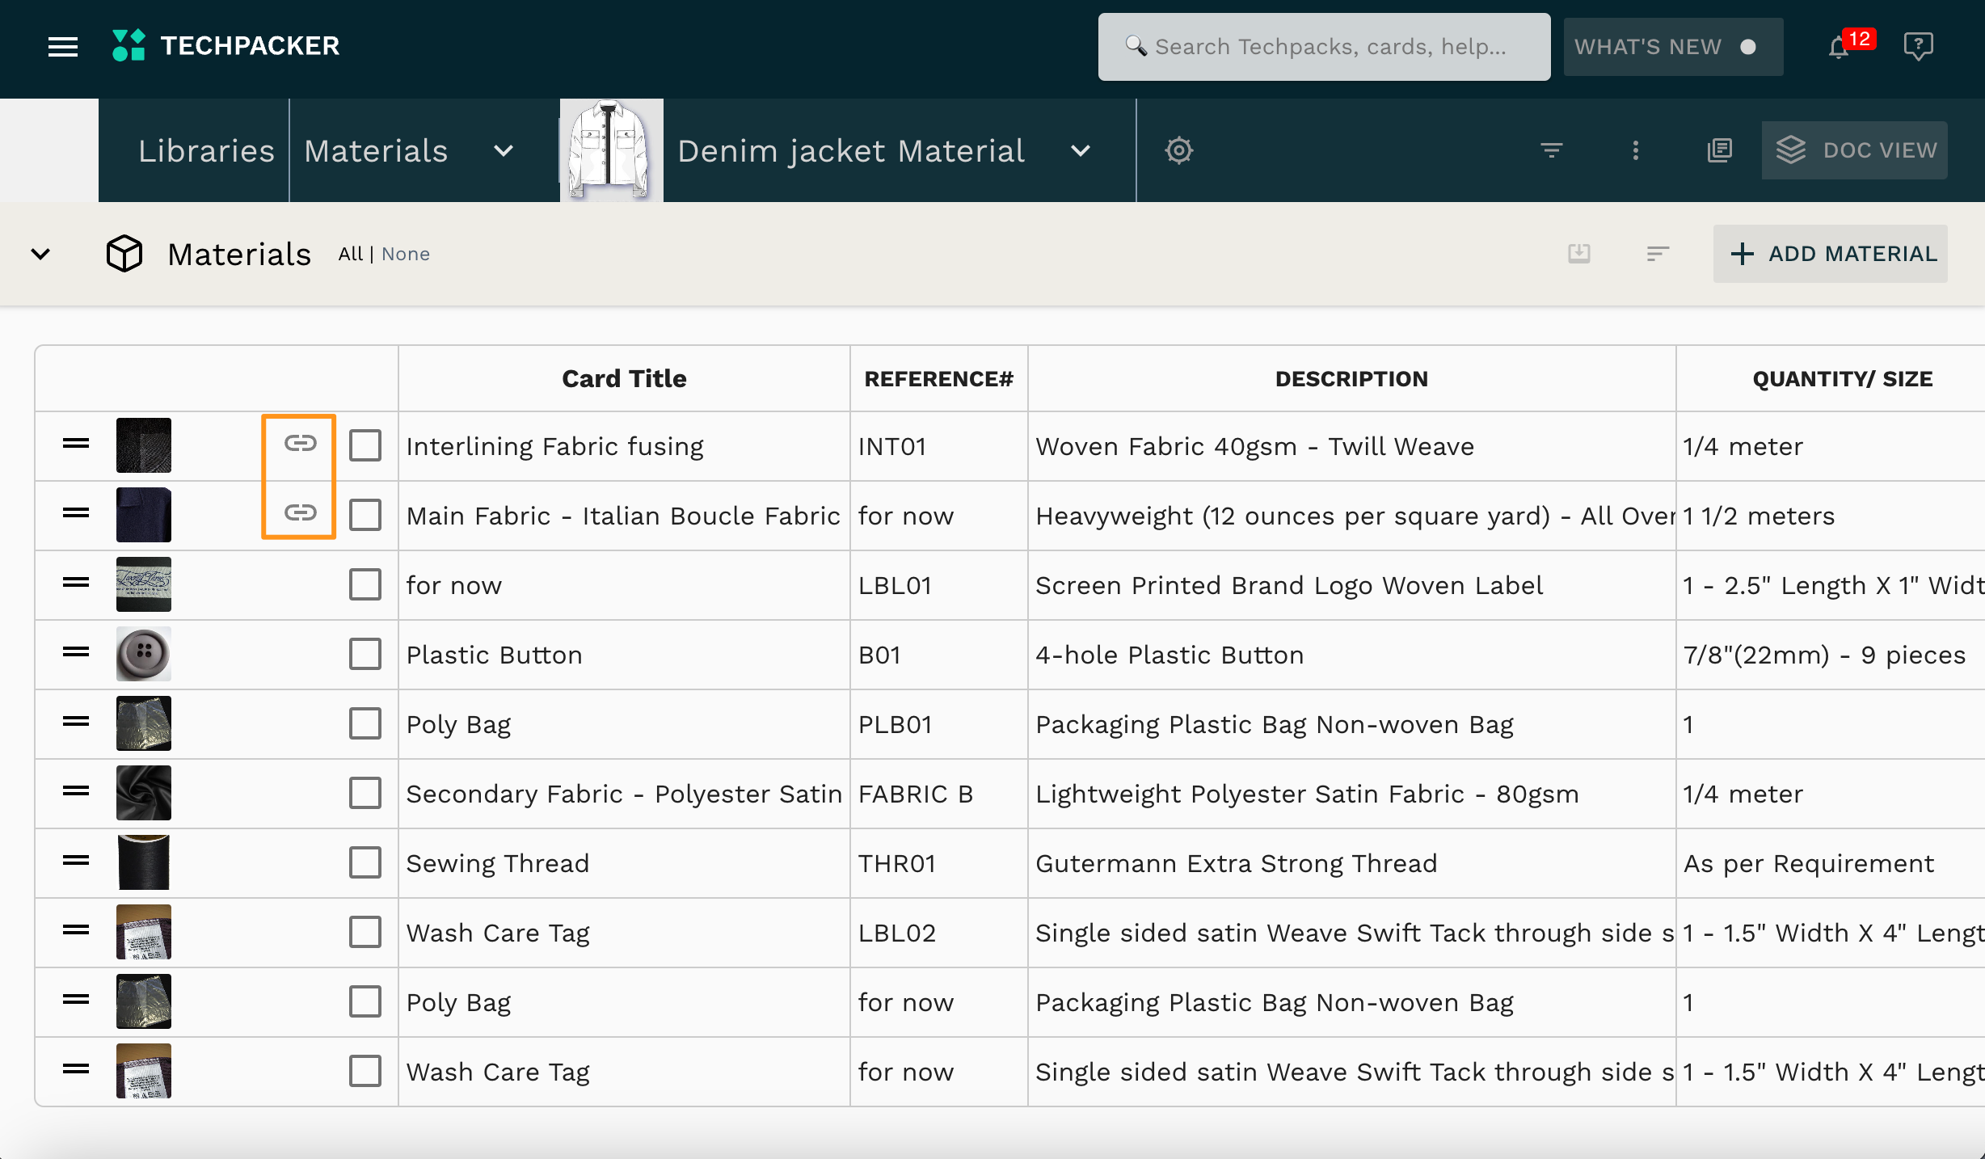Screen dimensions: 1985x1159
Task: Tick the Sewing Thread checkbox
Action: (365, 863)
